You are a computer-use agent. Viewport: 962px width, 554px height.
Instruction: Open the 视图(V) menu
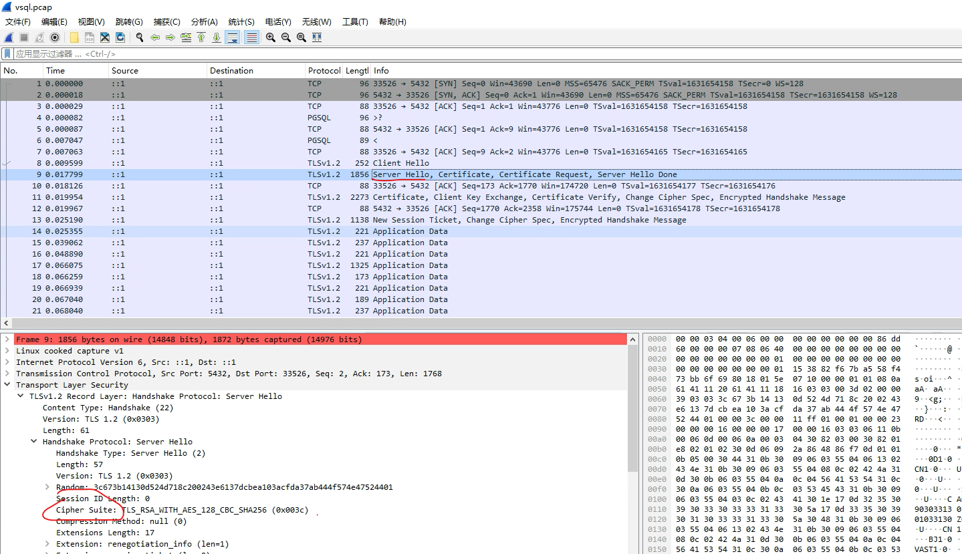tap(91, 22)
